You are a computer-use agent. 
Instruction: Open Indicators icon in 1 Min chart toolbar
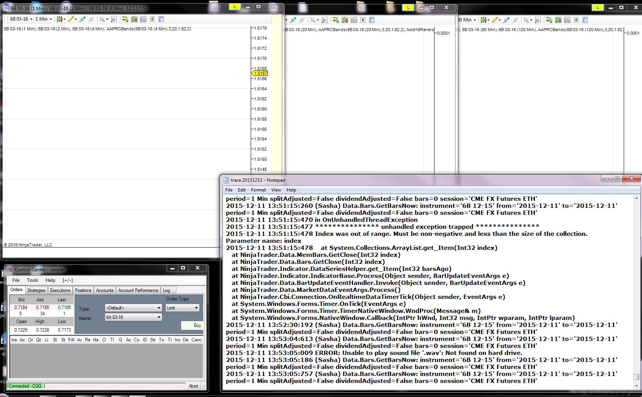143,19
